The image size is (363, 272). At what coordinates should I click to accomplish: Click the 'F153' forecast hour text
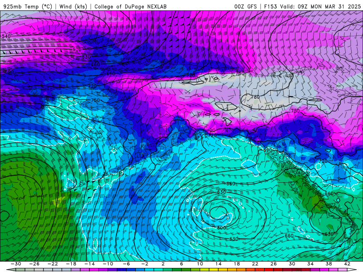click(270, 6)
